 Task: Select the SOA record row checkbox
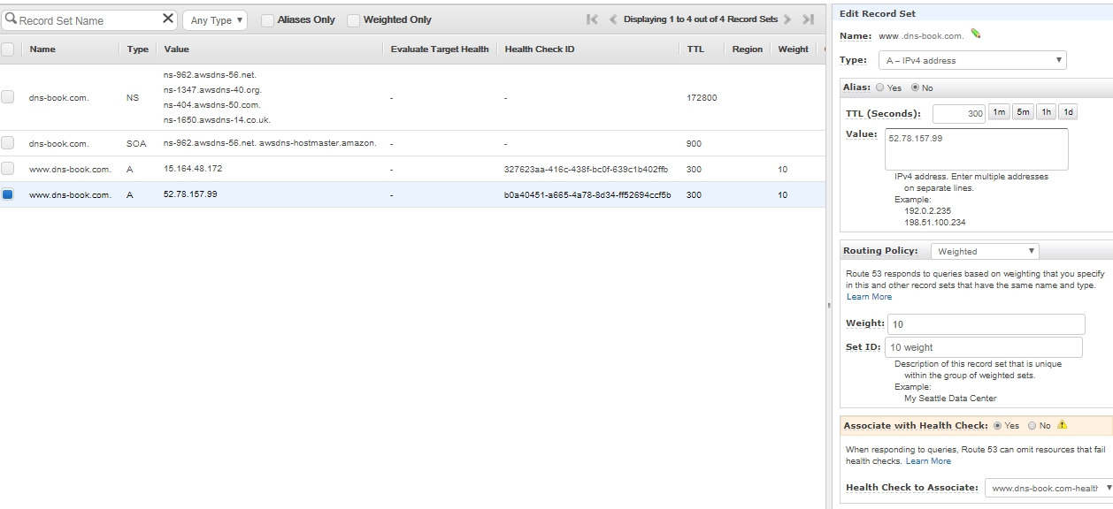click(8, 142)
